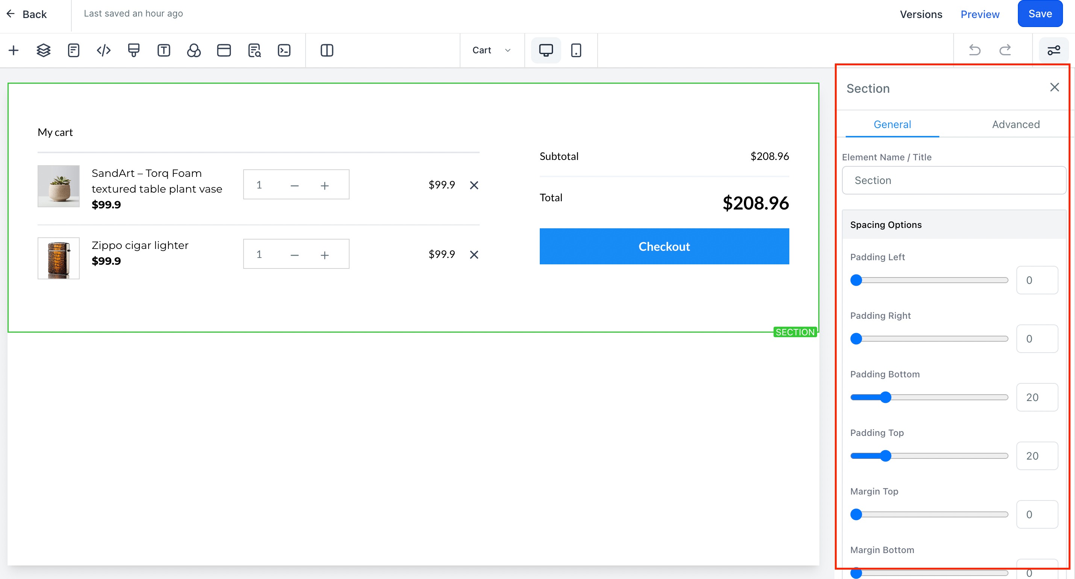Open the Preview link
Image resolution: width=1075 pixels, height=579 pixels.
pos(980,14)
